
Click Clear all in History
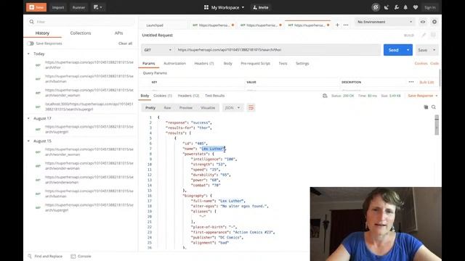(x=125, y=43)
